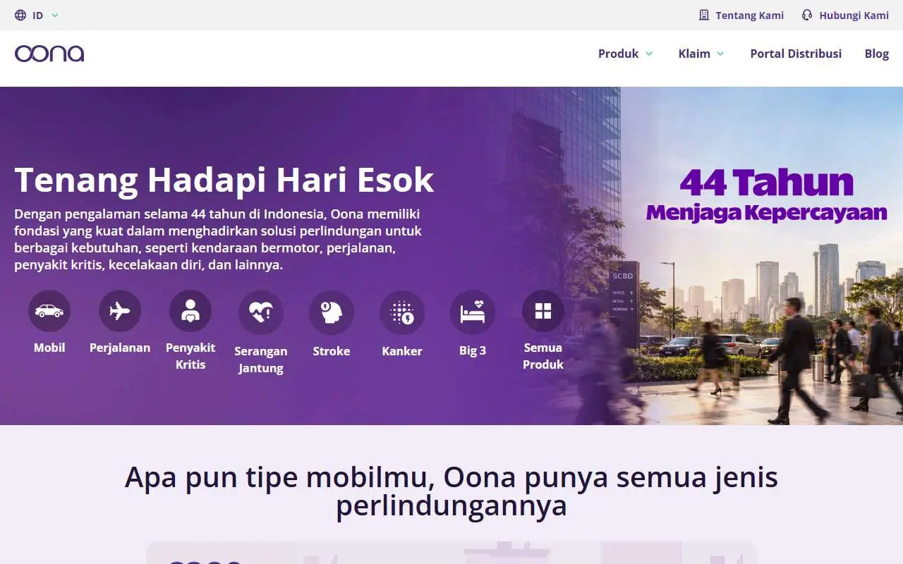903x564 pixels.
Task: Click the Mobil label
Action: pos(49,348)
